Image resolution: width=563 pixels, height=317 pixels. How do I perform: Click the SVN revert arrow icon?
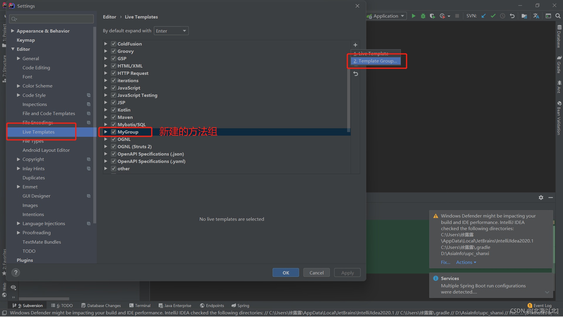pyautogui.click(x=512, y=16)
